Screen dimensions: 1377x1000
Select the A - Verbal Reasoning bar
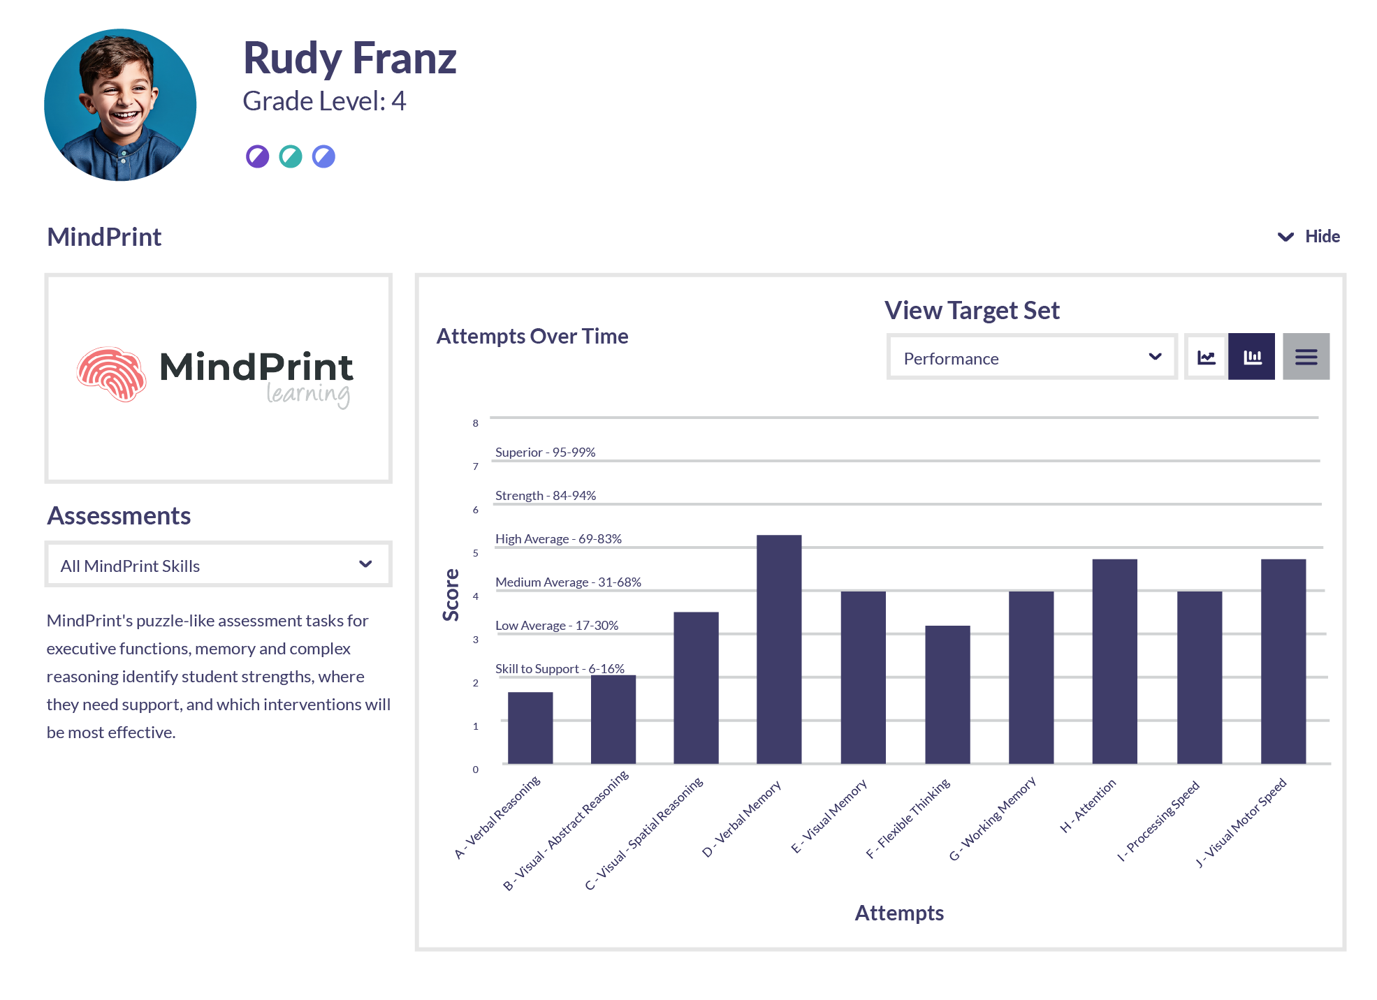[x=530, y=728]
